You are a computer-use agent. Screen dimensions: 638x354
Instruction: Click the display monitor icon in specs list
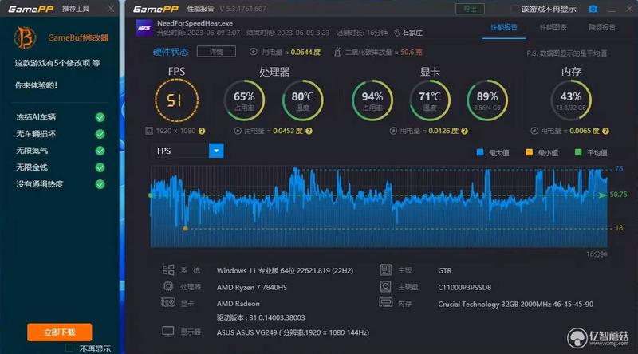tap(168, 332)
